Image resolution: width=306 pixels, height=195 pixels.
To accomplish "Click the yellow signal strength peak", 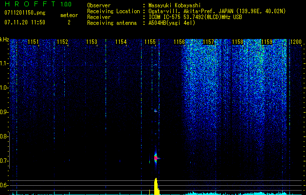I will [x=156, y=186].
